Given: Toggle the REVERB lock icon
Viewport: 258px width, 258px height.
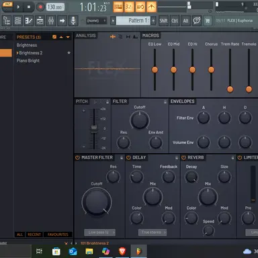Looking at the screenshot, I should click(232, 158).
